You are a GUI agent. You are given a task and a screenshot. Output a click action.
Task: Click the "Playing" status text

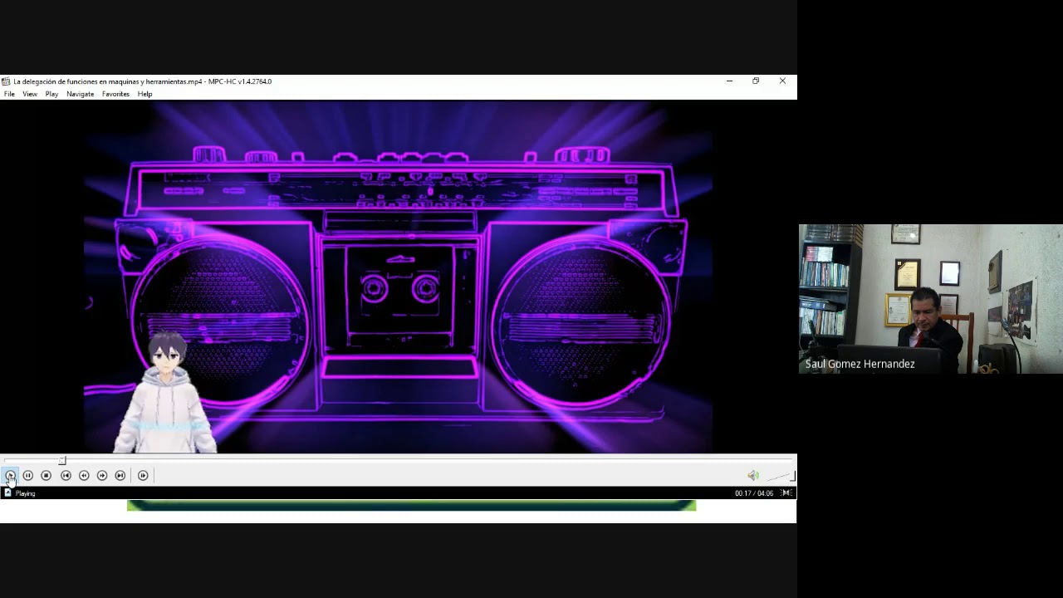pyautogui.click(x=25, y=493)
